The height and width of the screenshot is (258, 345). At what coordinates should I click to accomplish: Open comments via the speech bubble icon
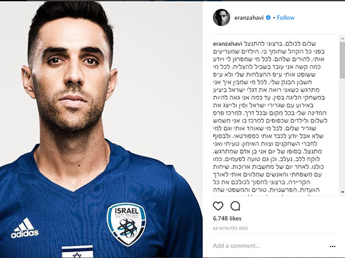coord(235,206)
